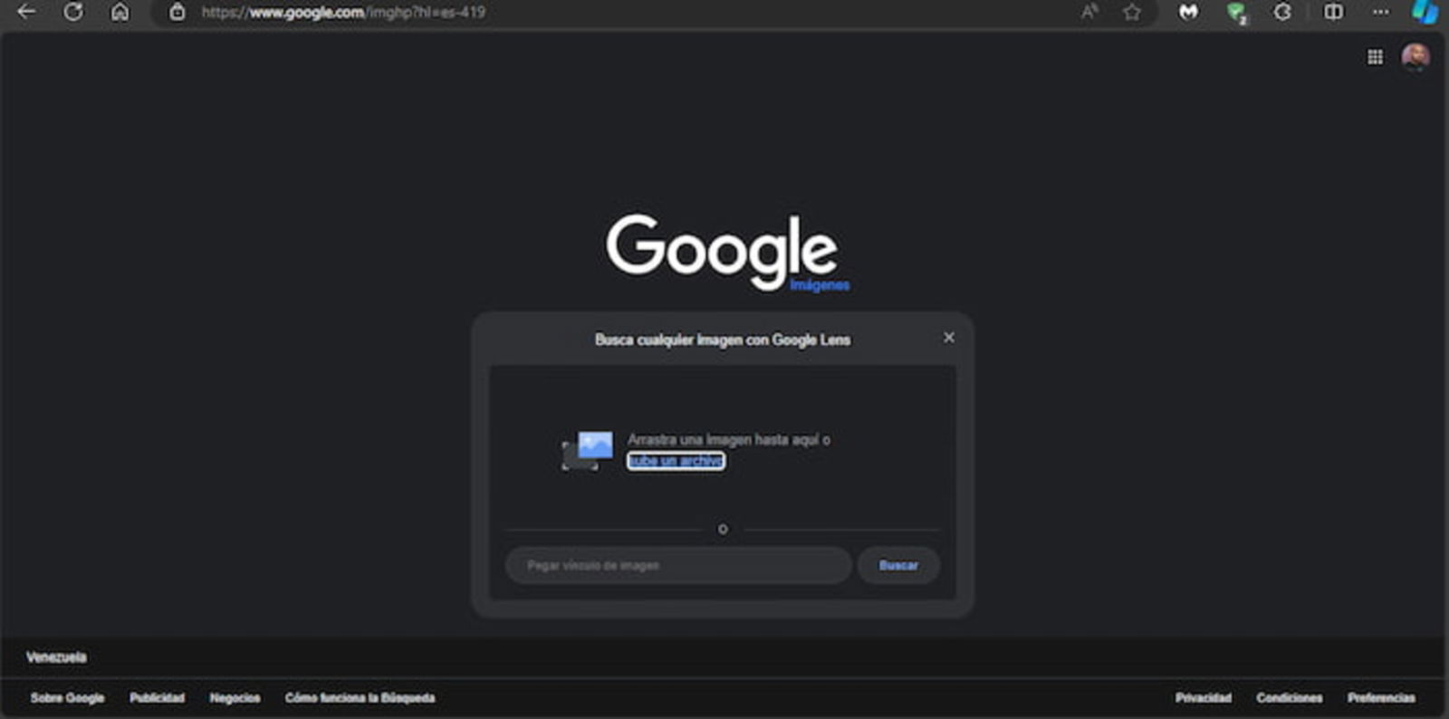View site info via the lock icon
This screenshot has width=1449, height=719.
[178, 12]
